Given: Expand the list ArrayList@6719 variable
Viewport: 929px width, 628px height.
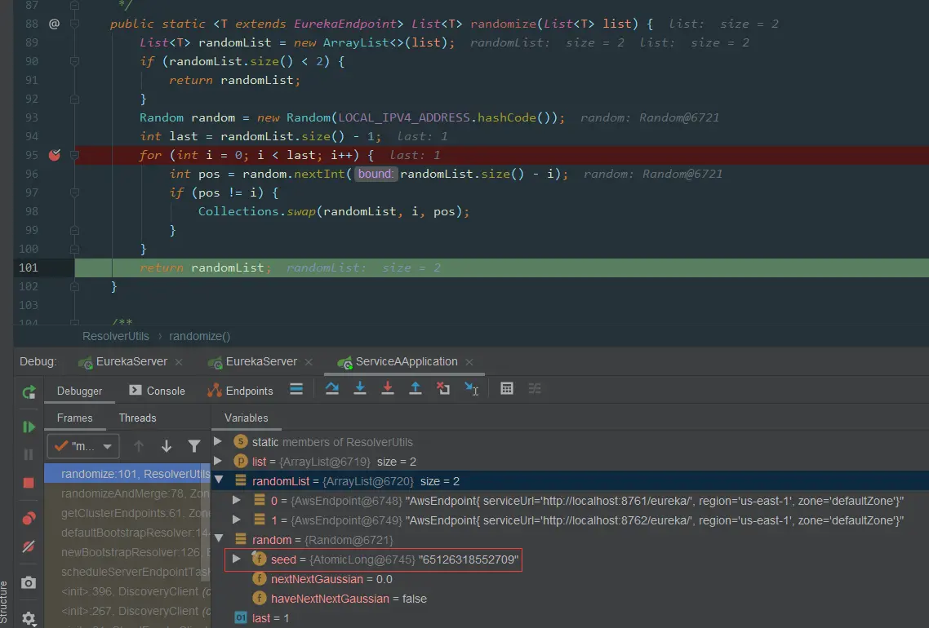Looking at the screenshot, I should coord(218,461).
